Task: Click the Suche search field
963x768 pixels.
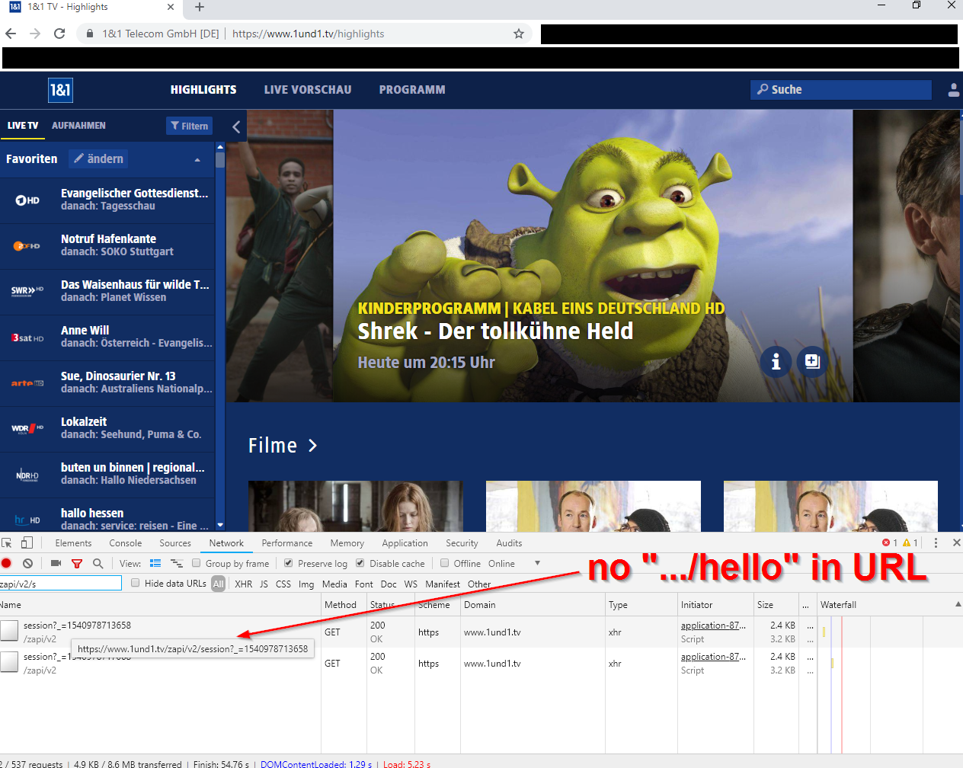Action: pos(841,90)
